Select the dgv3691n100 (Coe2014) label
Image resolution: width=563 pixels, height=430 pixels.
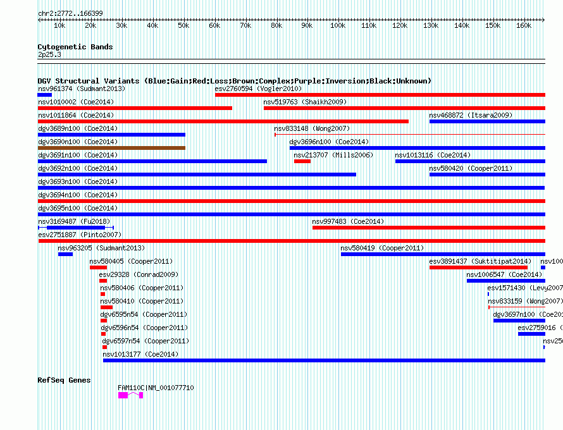pos(78,155)
